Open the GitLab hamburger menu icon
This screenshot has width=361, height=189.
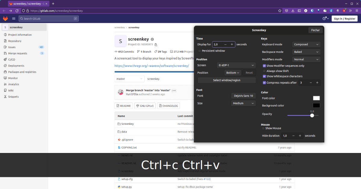14,19
